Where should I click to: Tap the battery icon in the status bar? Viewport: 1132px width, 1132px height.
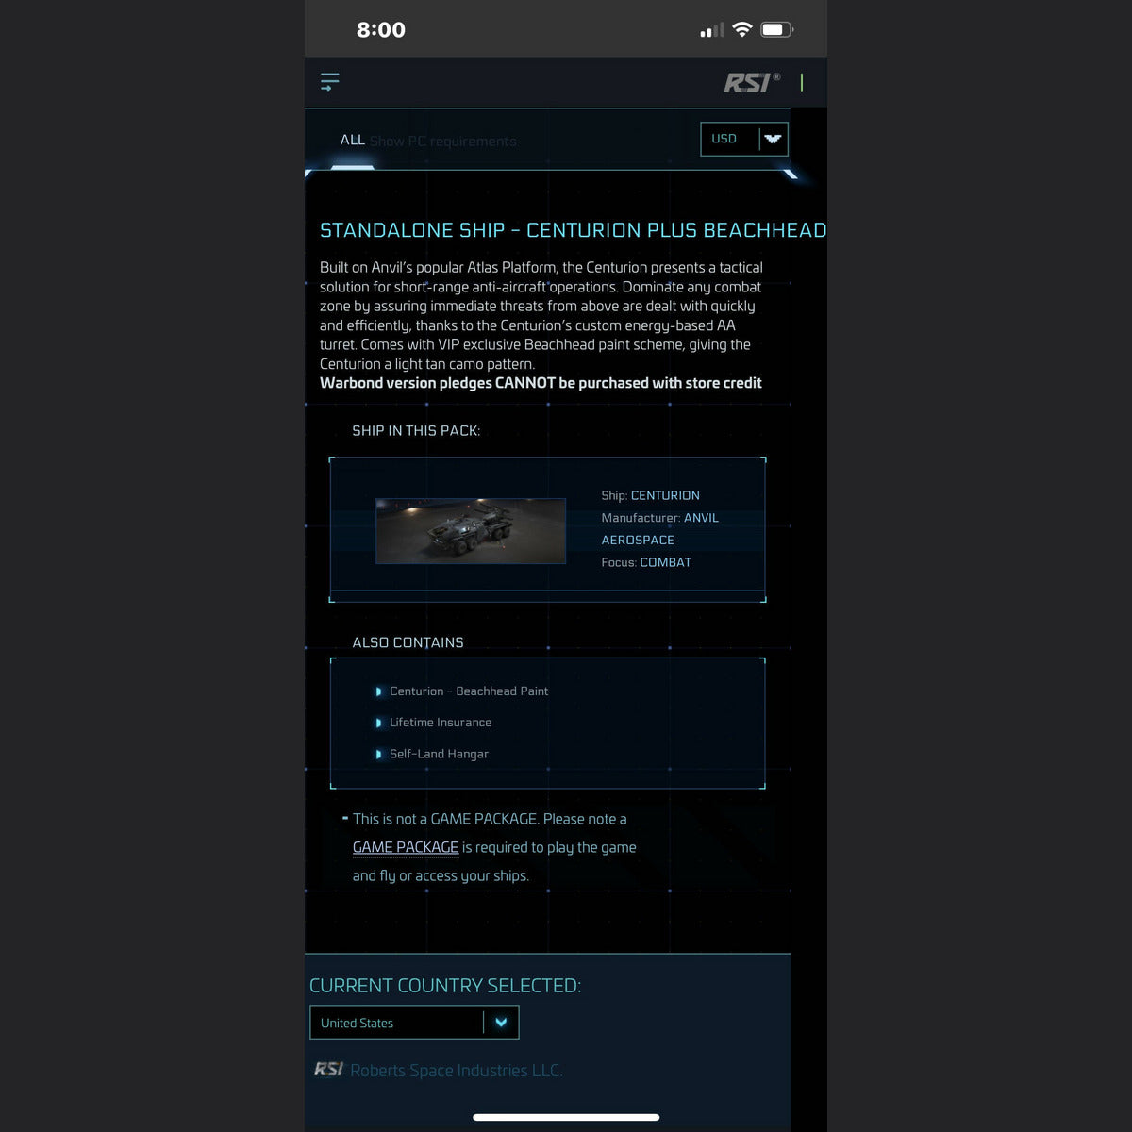776,29
